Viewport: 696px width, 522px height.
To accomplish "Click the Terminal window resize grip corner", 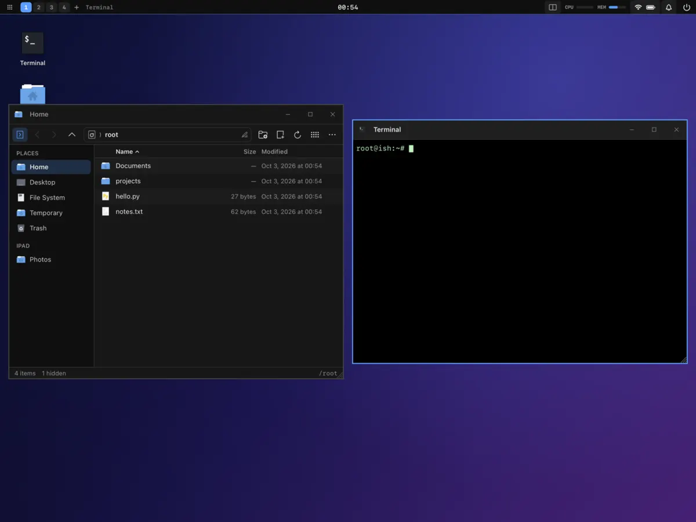I will (x=683, y=360).
